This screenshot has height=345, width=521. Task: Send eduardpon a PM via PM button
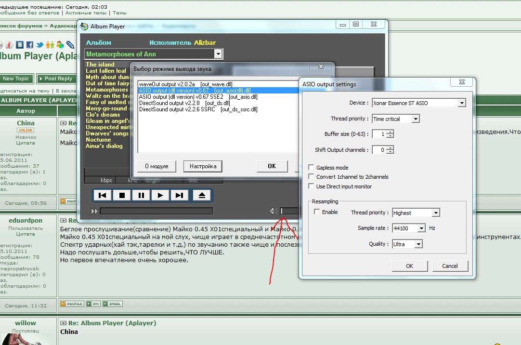[93, 304]
